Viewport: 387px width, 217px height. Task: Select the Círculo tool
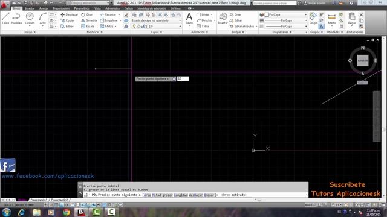30,19
